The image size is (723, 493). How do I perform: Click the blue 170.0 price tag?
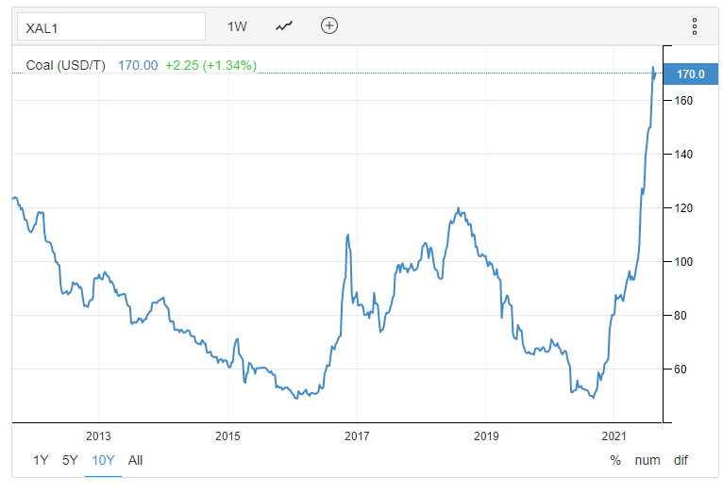(691, 74)
